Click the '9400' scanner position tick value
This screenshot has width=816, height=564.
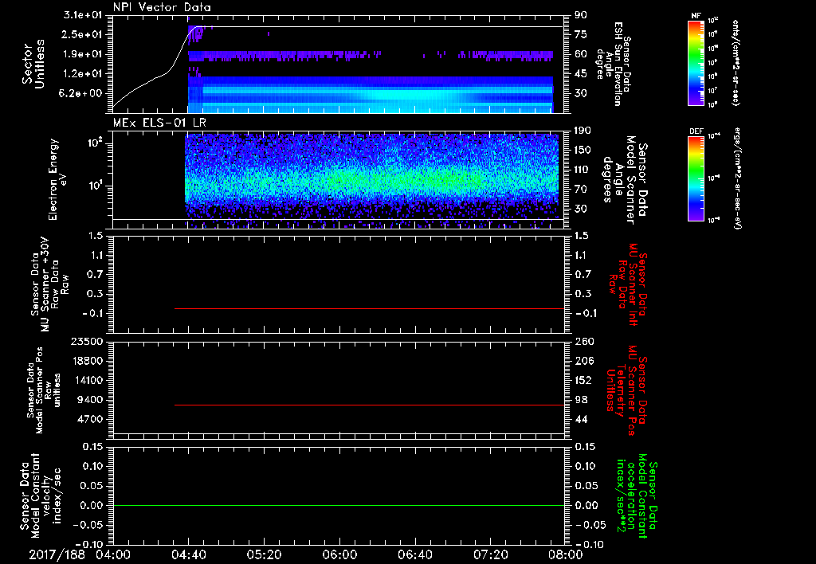pos(90,400)
